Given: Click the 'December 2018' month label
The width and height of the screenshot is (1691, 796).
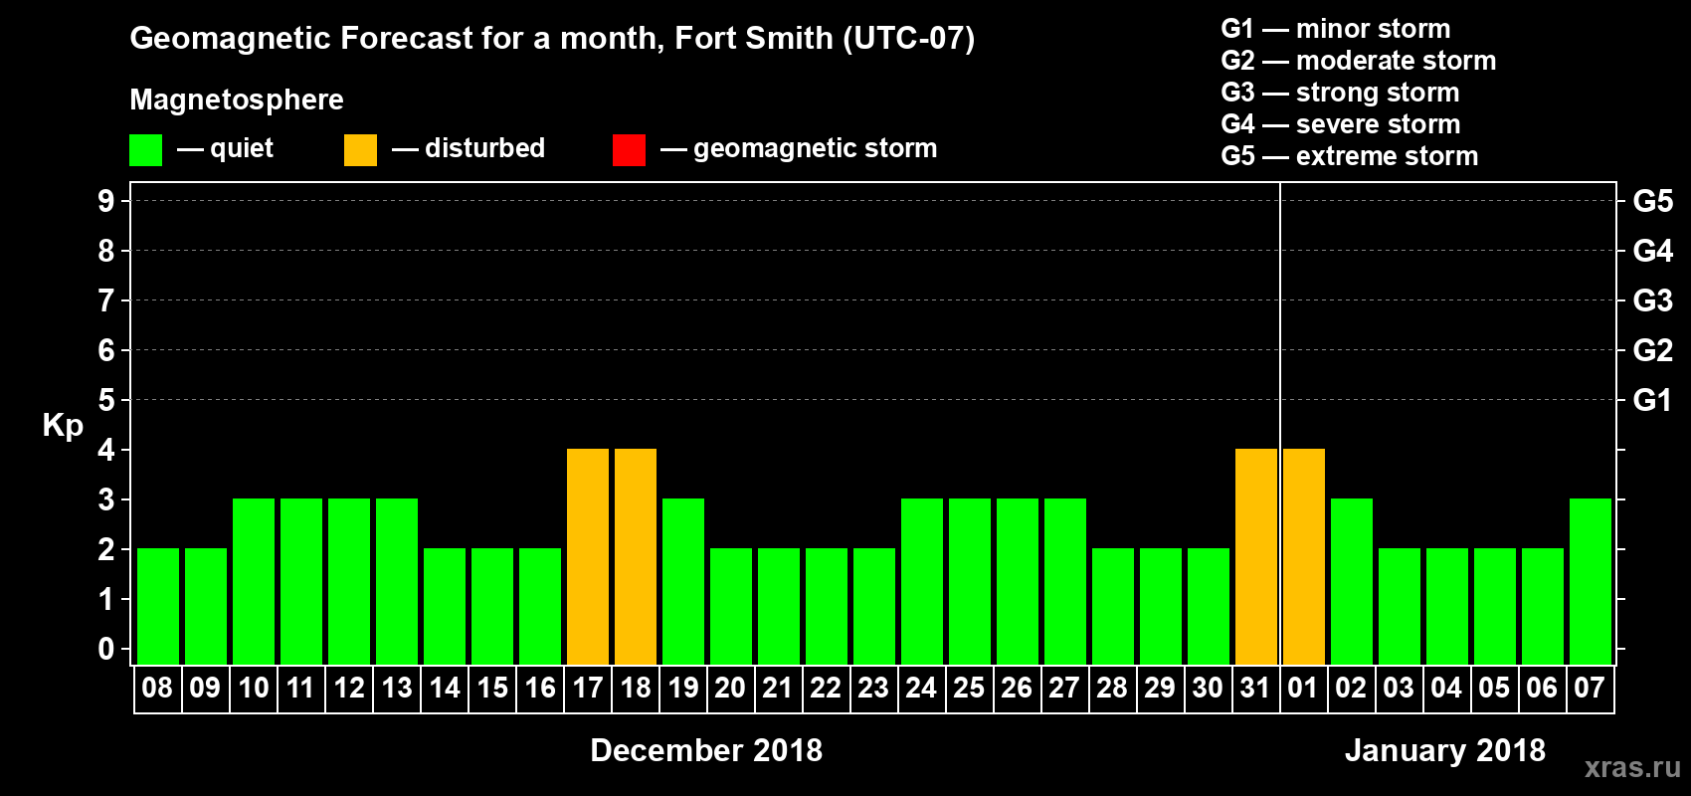Looking at the screenshot, I should point(706,750).
